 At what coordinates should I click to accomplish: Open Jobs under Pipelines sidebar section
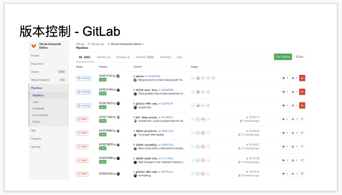coord(35,102)
